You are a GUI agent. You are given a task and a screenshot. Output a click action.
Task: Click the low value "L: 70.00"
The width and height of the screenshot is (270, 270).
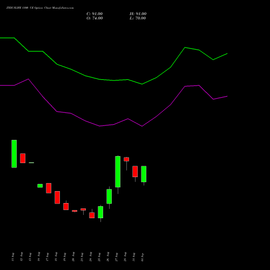(138, 18)
